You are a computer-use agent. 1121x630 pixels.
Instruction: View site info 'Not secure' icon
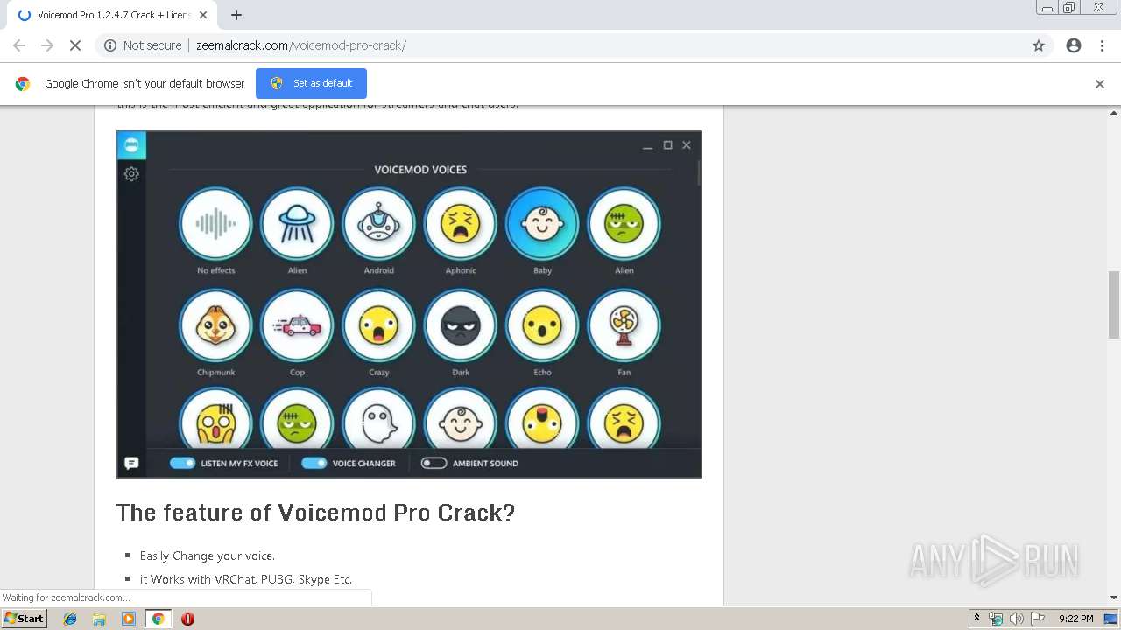coord(110,45)
